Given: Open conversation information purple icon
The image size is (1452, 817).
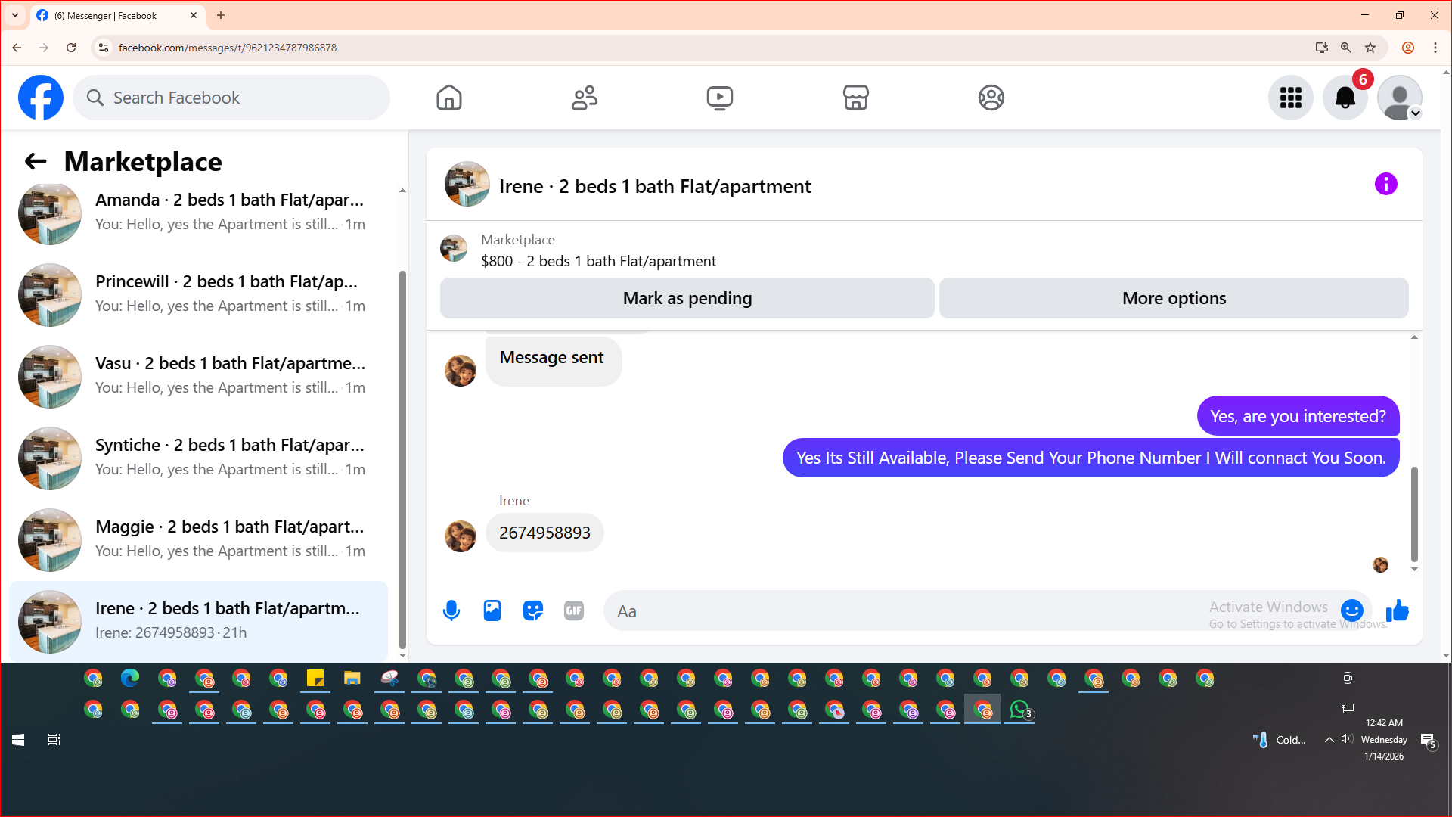Looking at the screenshot, I should [1385, 184].
